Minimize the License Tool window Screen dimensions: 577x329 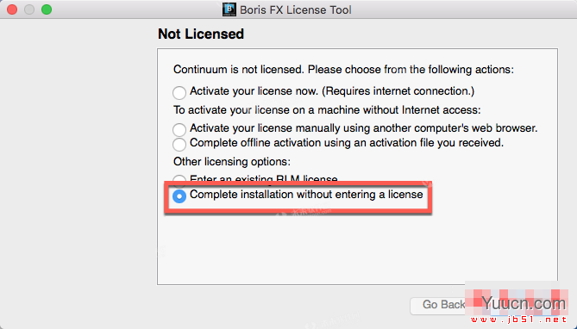pyautogui.click(x=29, y=9)
